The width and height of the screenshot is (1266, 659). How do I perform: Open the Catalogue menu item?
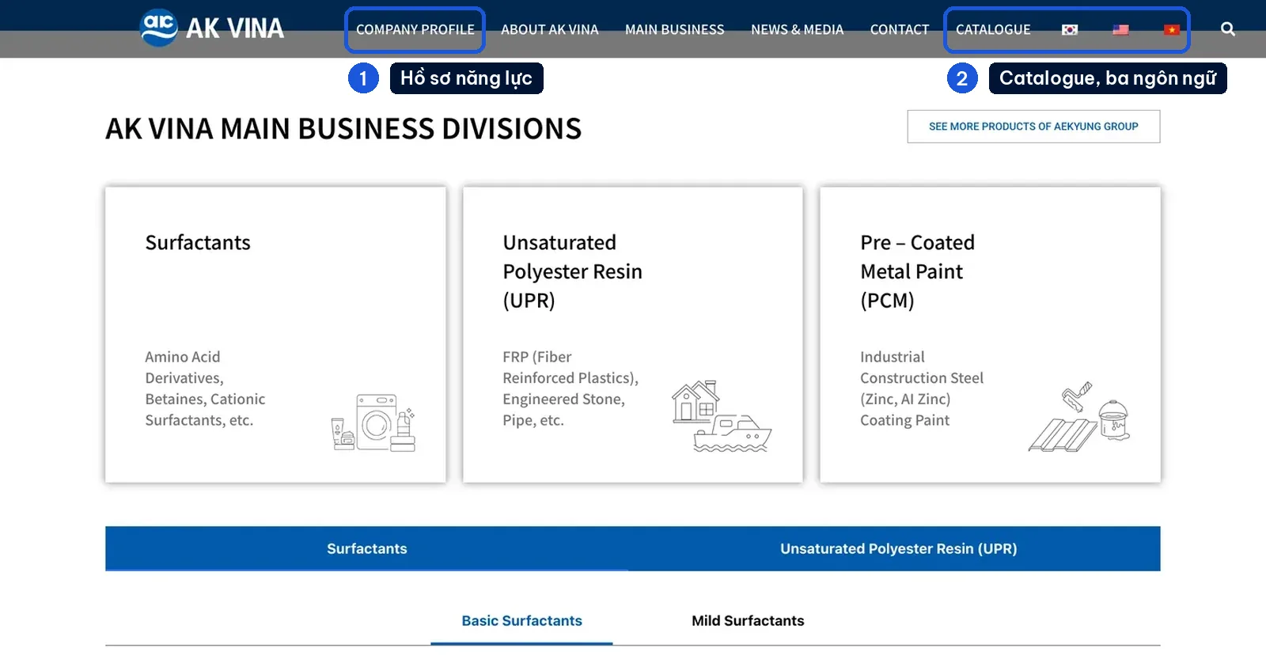(x=993, y=29)
